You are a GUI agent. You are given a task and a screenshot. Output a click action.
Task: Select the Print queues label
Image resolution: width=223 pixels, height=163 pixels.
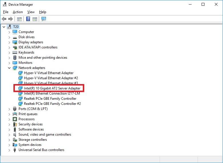point(28,114)
